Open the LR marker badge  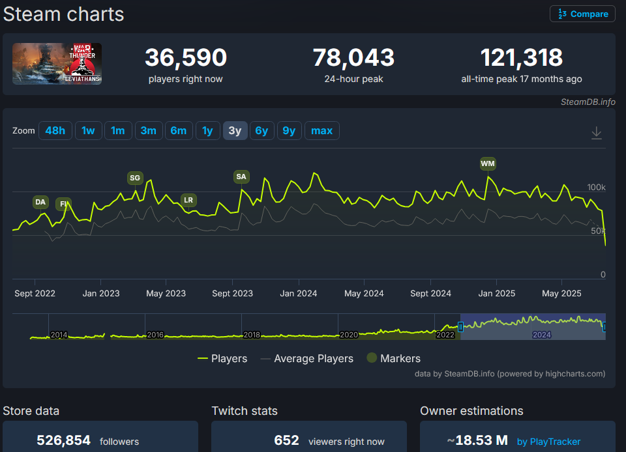coord(188,200)
